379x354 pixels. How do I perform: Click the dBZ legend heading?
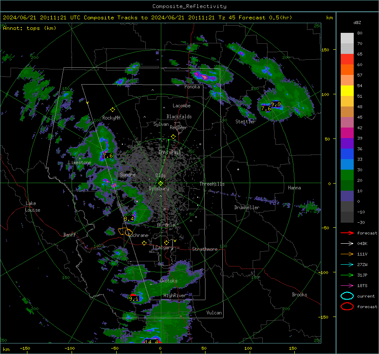pyautogui.click(x=357, y=22)
